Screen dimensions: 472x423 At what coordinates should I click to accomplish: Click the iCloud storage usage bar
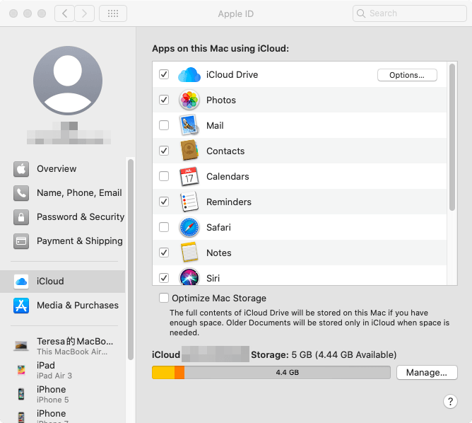[x=271, y=372]
